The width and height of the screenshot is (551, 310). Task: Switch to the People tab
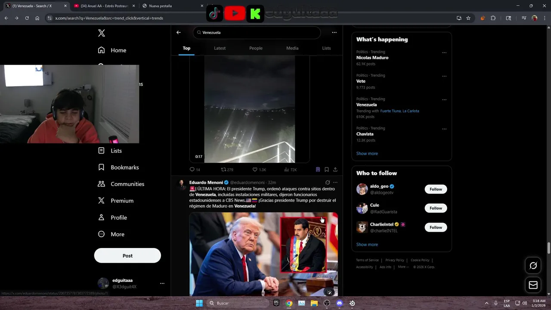tap(256, 48)
